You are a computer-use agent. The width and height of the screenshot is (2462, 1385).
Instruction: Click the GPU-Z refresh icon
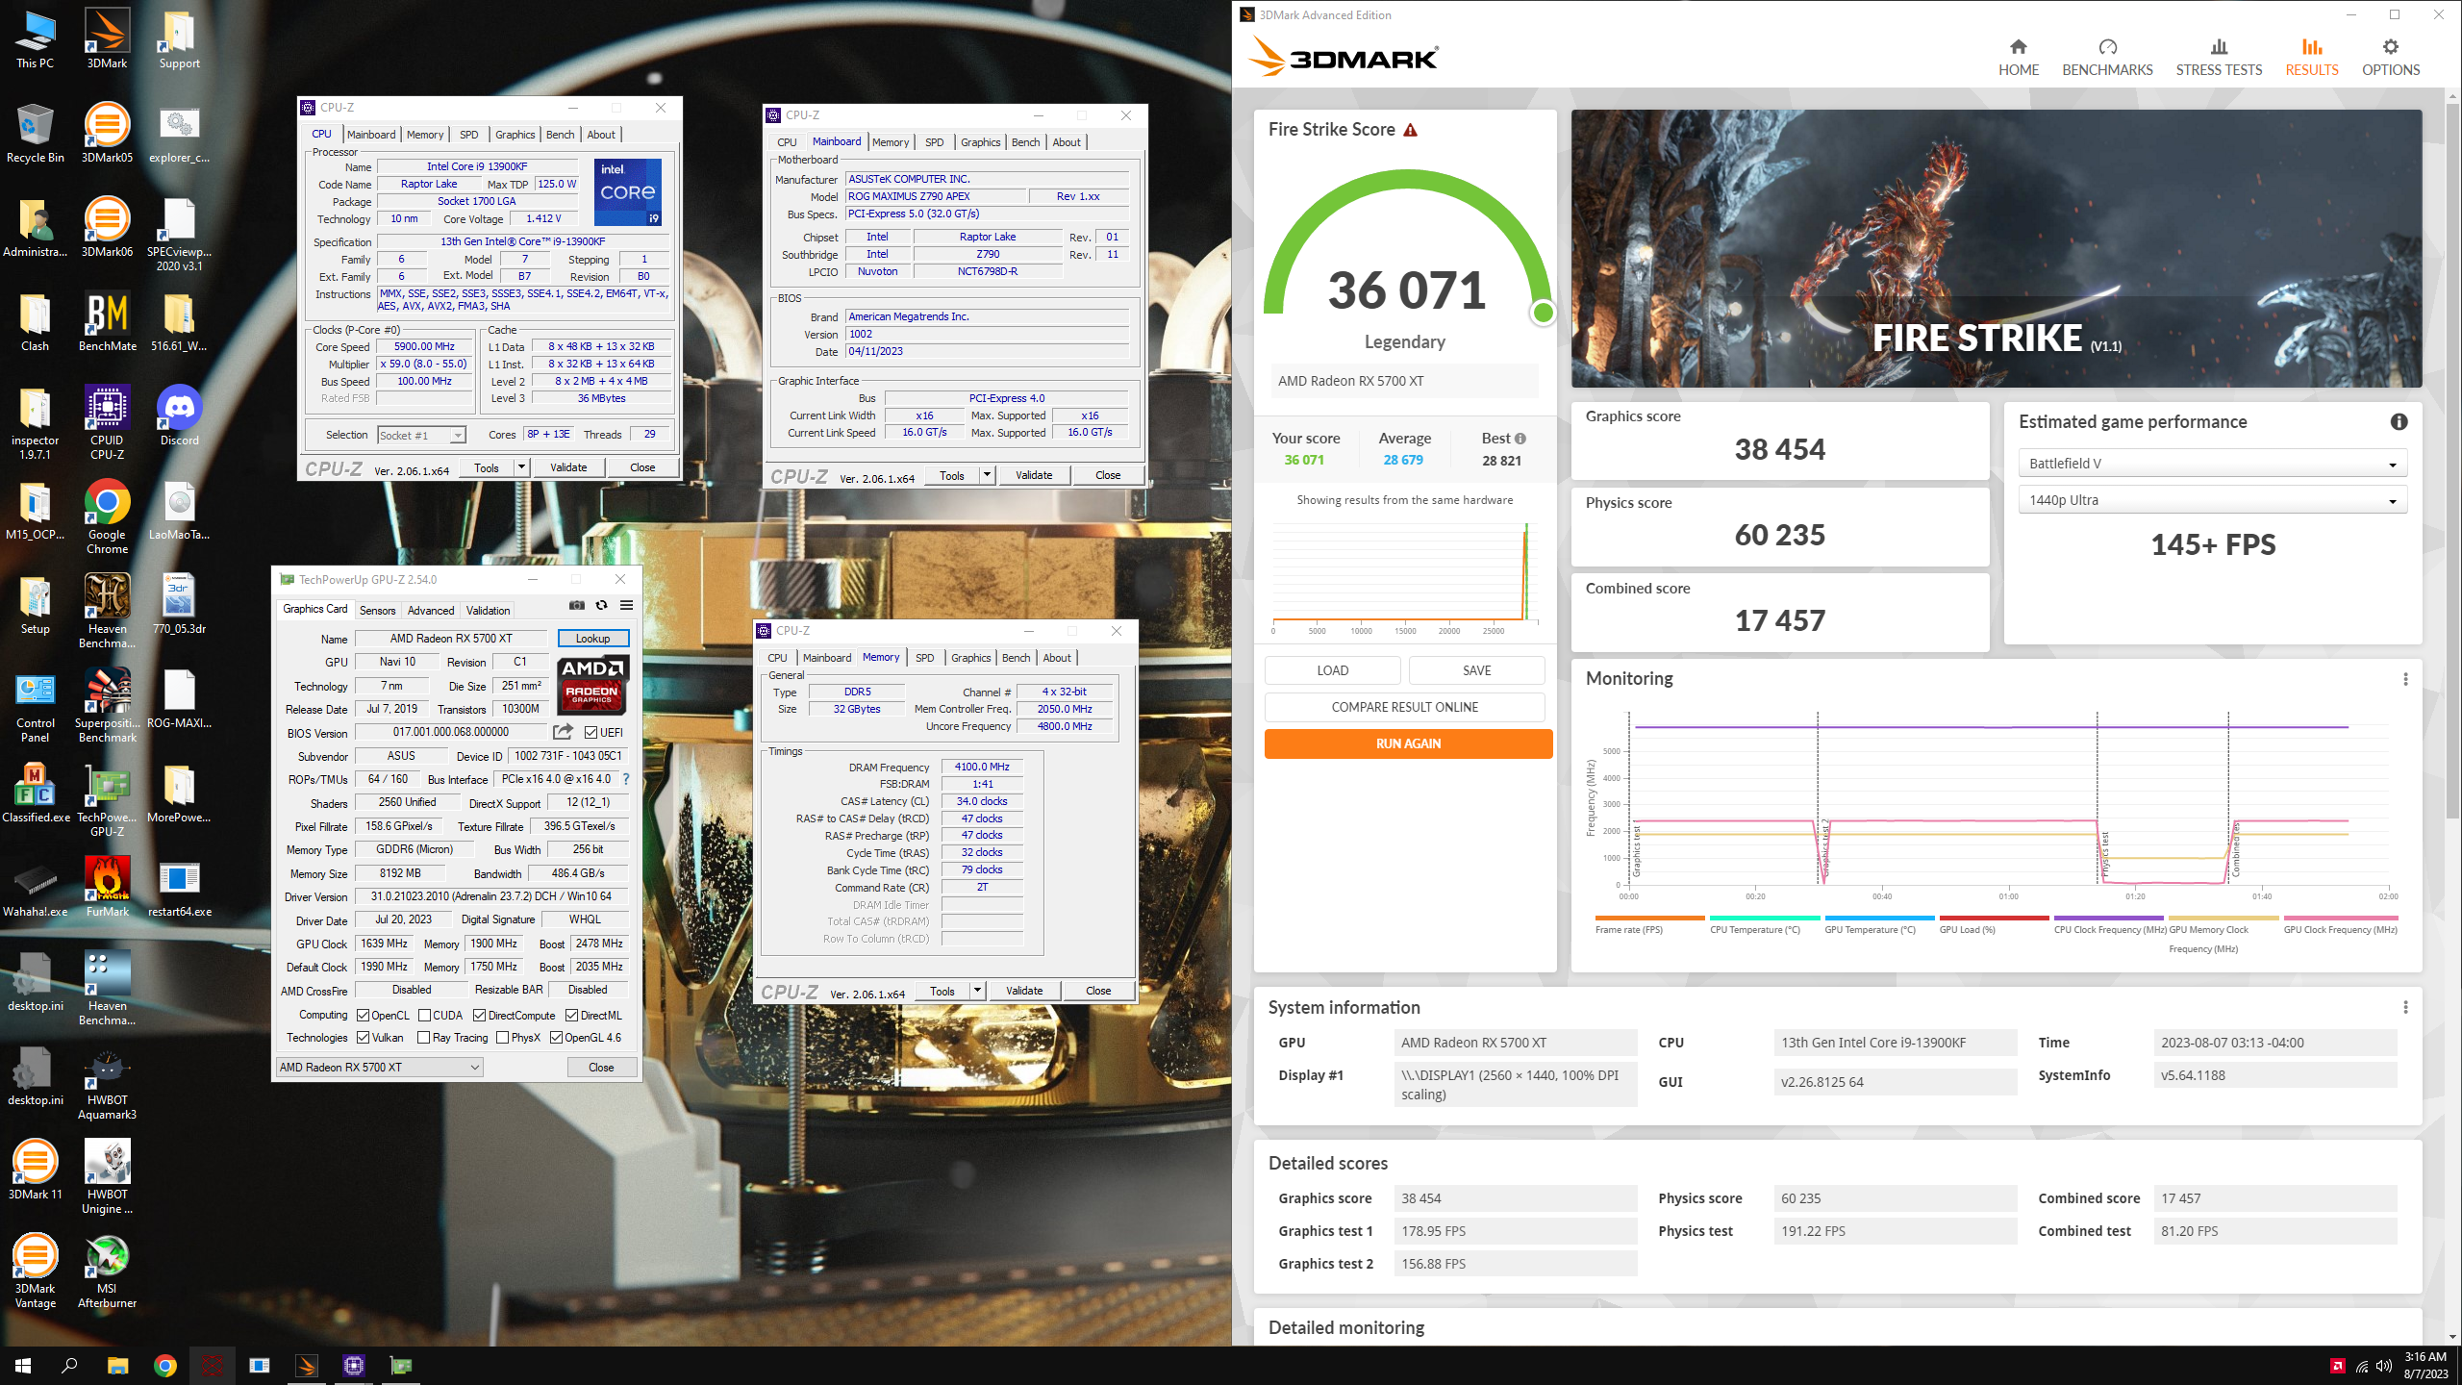point(601,605)
